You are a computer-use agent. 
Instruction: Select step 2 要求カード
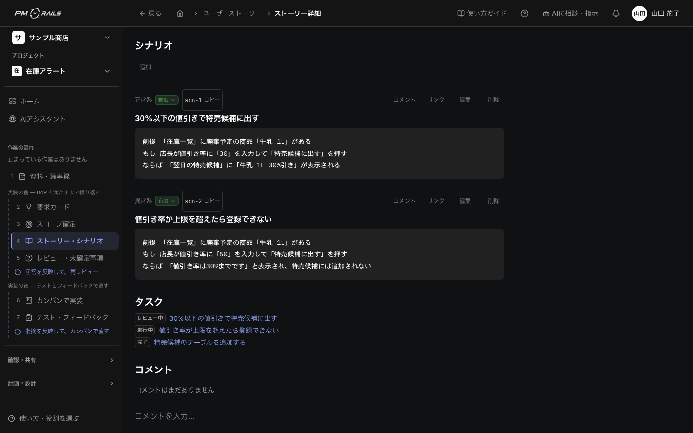coord(64,207)
